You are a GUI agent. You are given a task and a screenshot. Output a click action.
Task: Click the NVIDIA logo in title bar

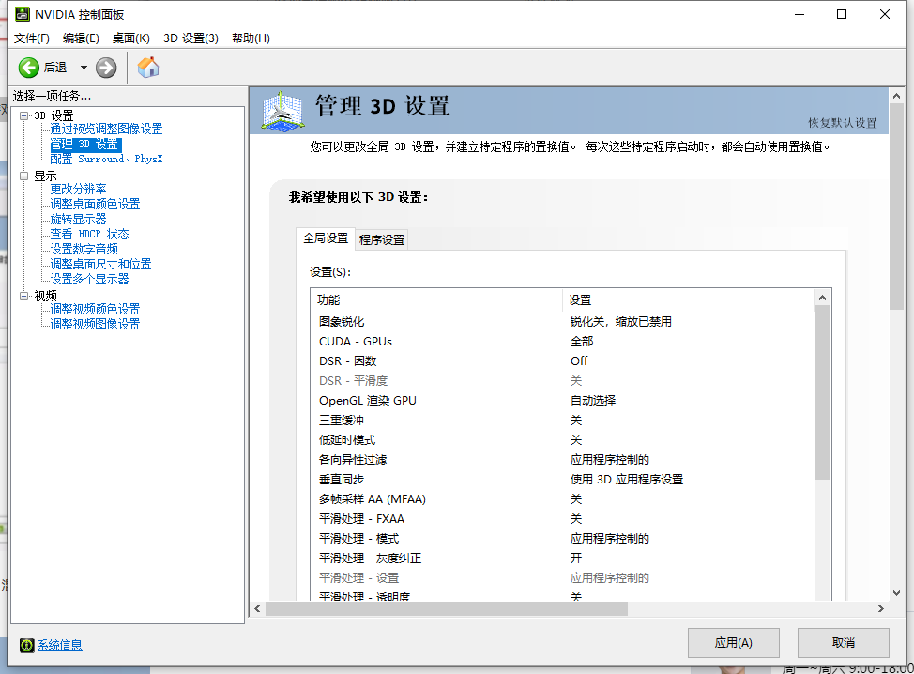(20, 14)
